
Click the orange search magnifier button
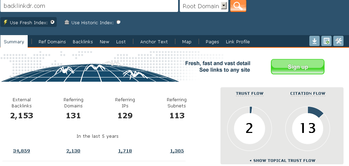pyautogui.click(x=238, y=6)
